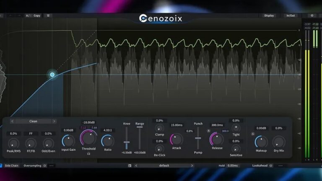Click the Peak/RMS 0.0% value field

pyautogui.click(x=13, y=134)
